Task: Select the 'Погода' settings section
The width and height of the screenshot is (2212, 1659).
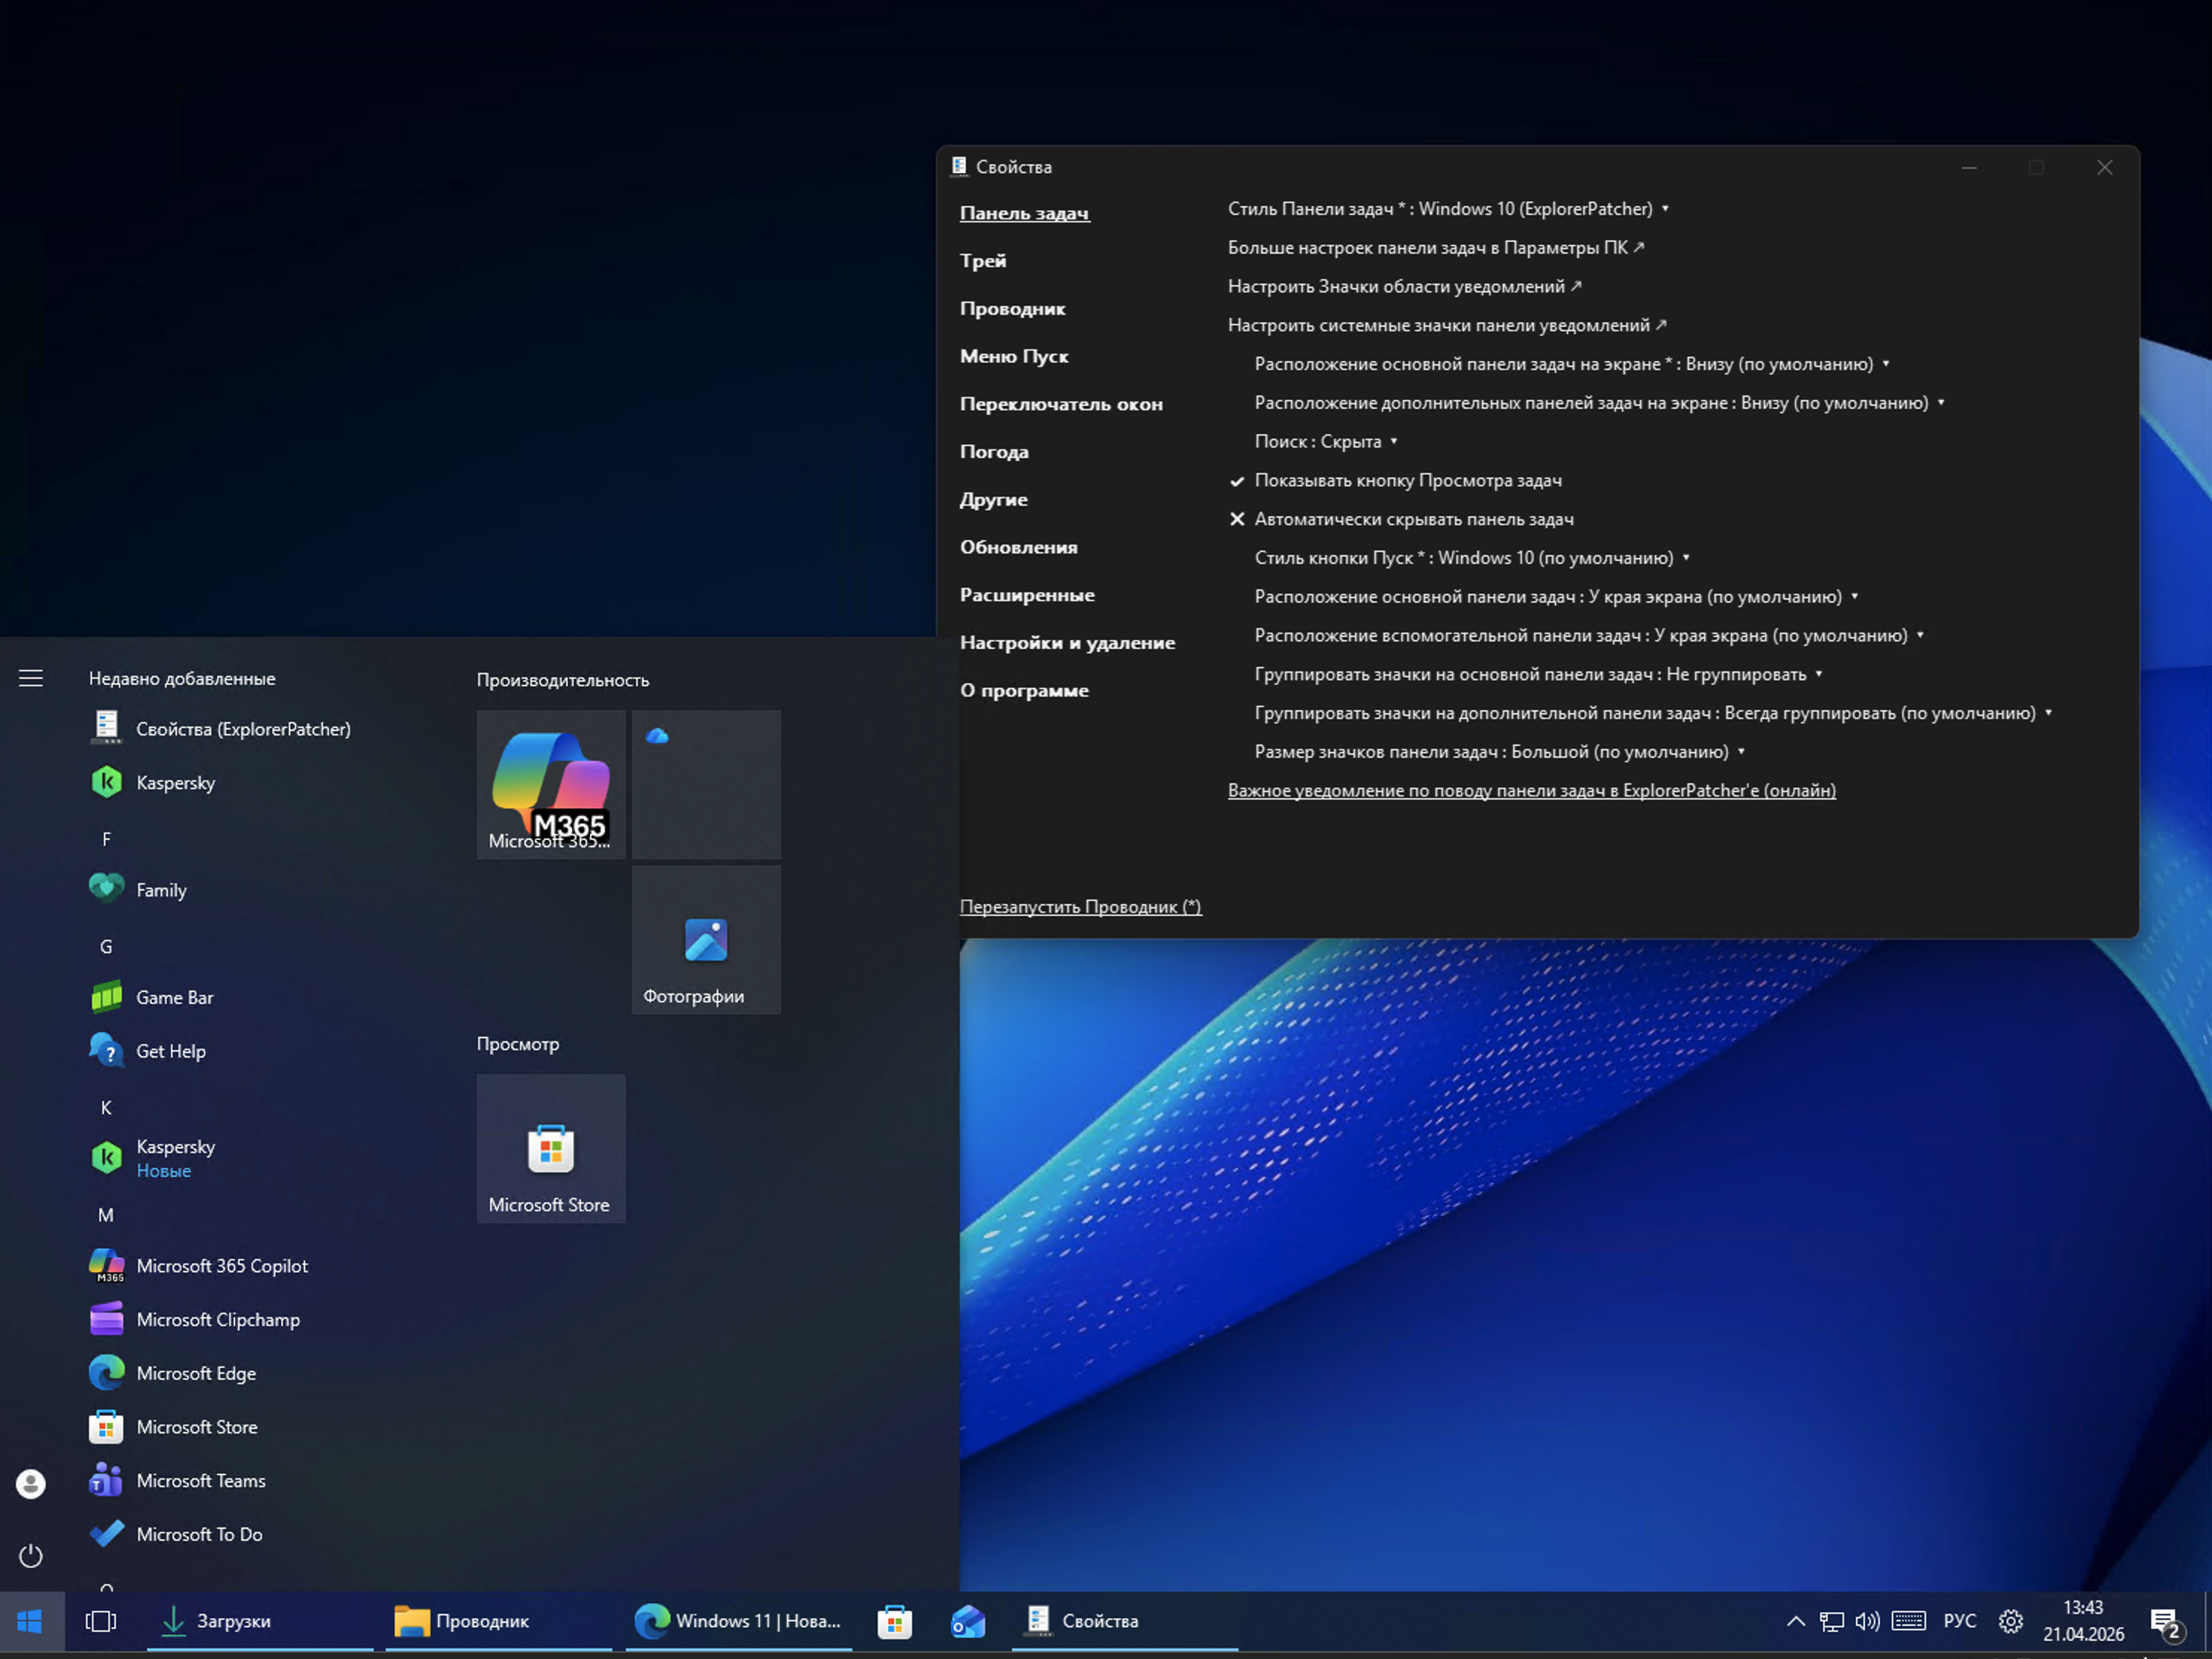Action: (994, 452)
